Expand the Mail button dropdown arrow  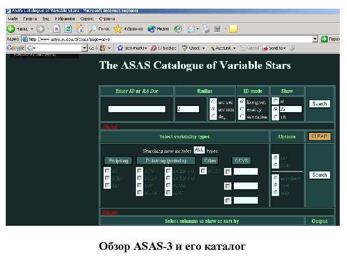[x=198, y=29]
